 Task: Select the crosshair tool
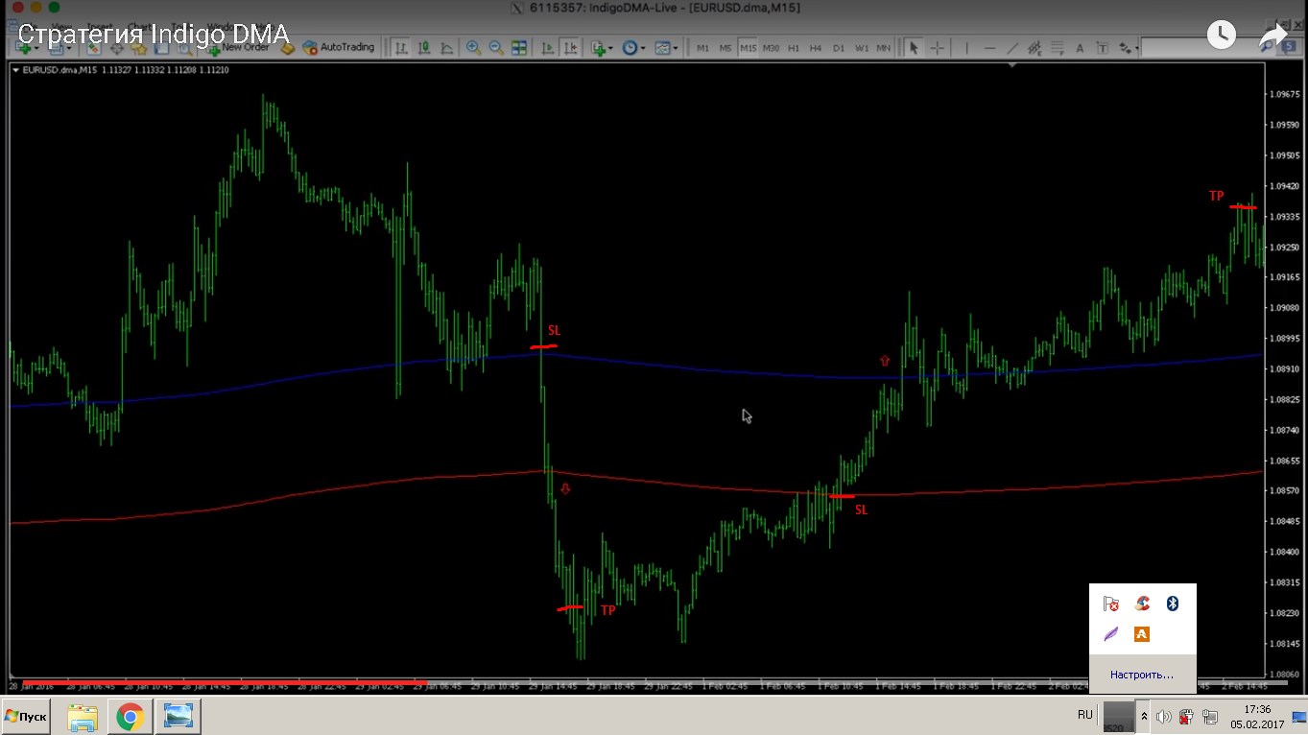point(938,48)
